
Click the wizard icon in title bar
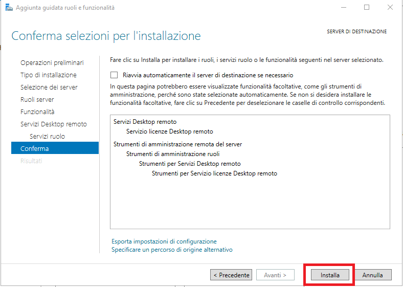9,8
